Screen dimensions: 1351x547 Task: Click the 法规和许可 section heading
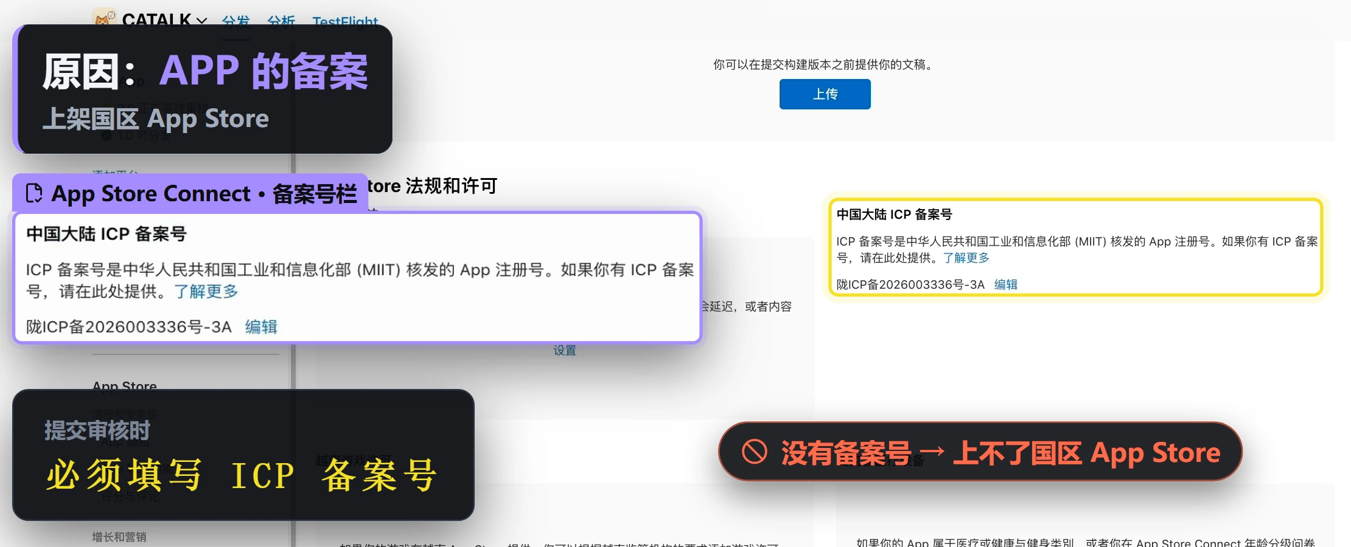point(452,186)
